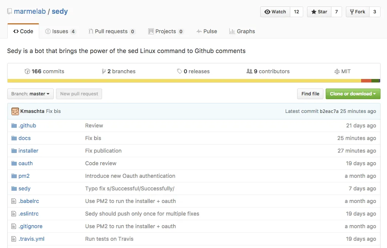Click the green language bar segment

(x=375, y=81)
